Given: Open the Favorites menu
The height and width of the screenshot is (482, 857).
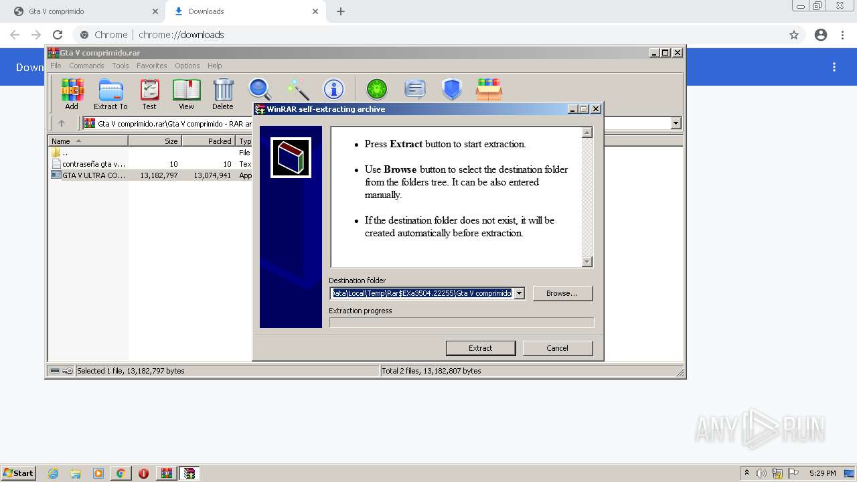Looking at the screenshot, I should (152, 66).
